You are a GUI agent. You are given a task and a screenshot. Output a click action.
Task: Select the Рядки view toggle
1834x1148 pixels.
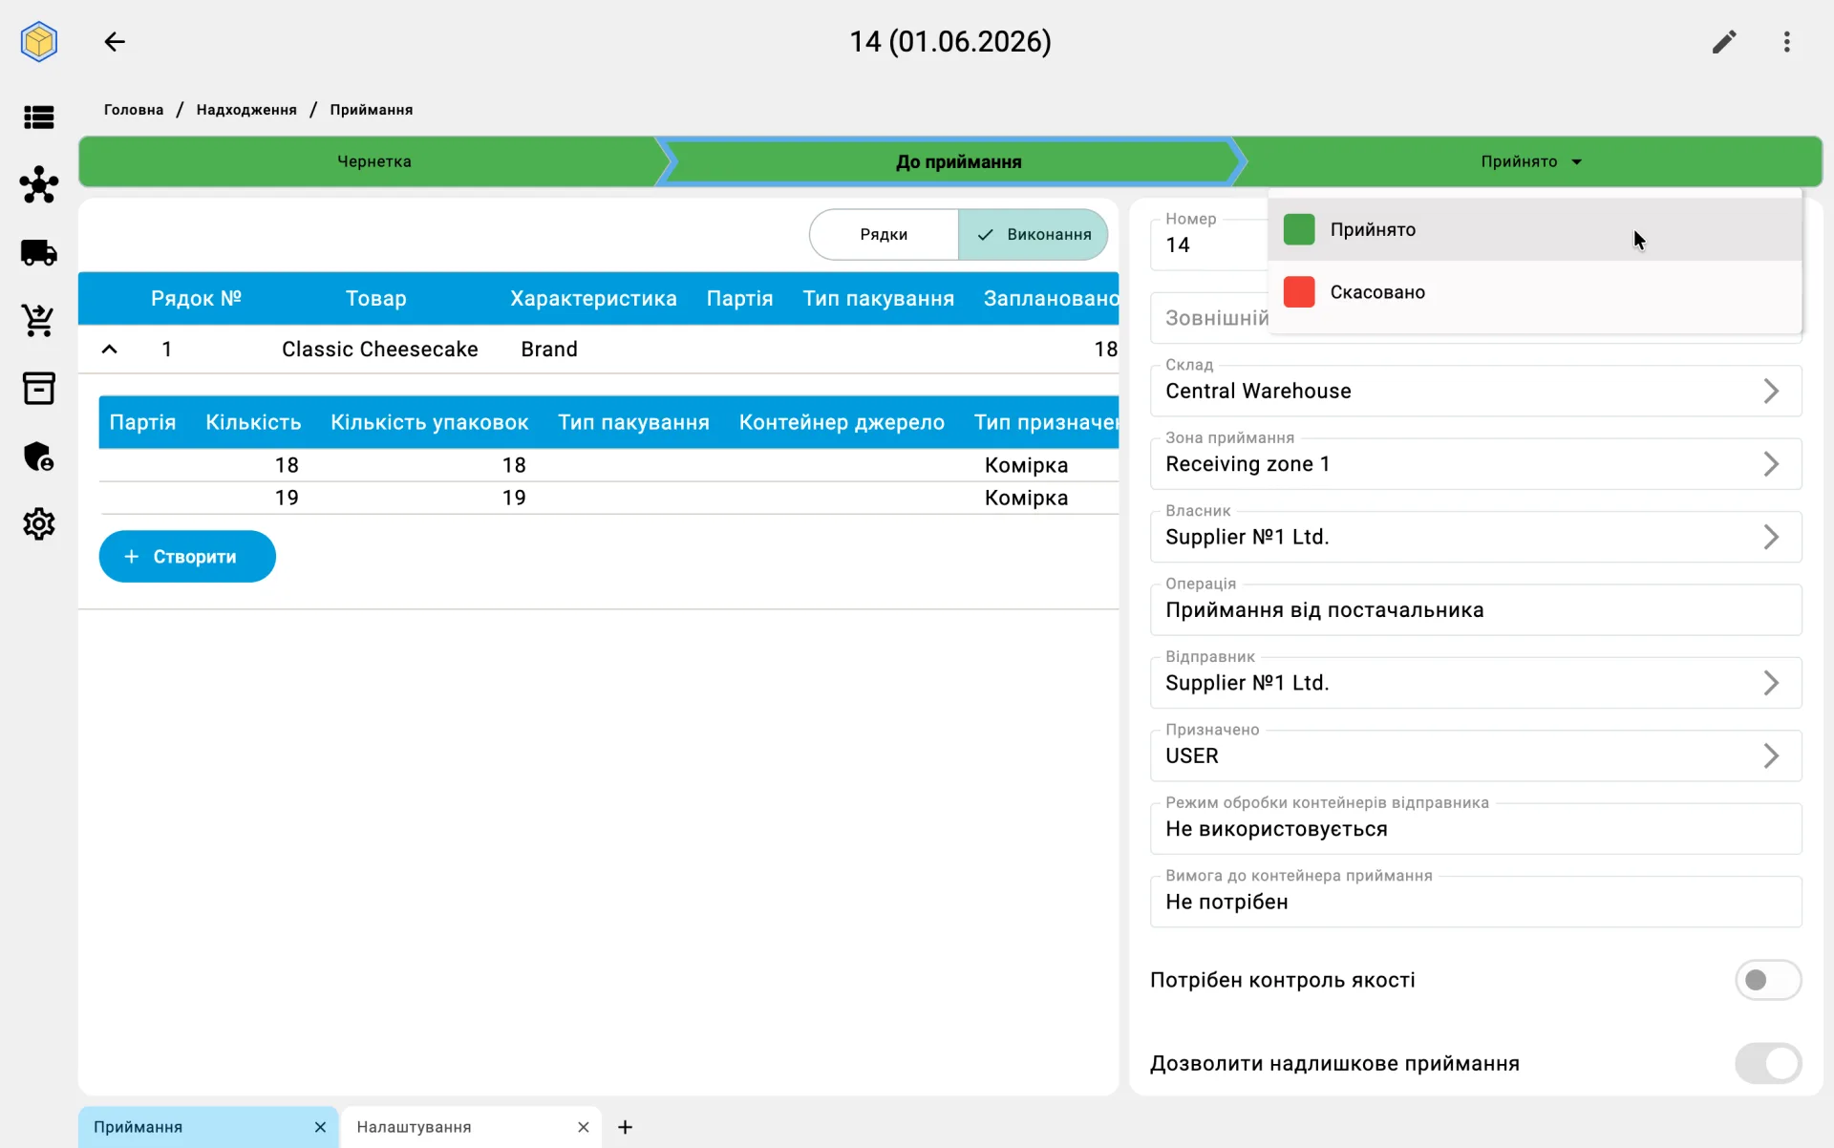(884, 235)
